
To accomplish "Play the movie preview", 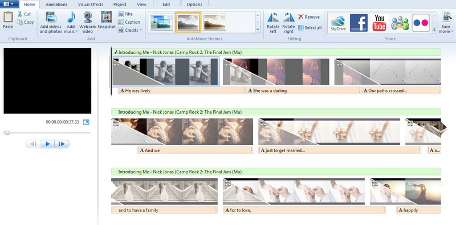I will pyautogui.click(x=48, y=144).
